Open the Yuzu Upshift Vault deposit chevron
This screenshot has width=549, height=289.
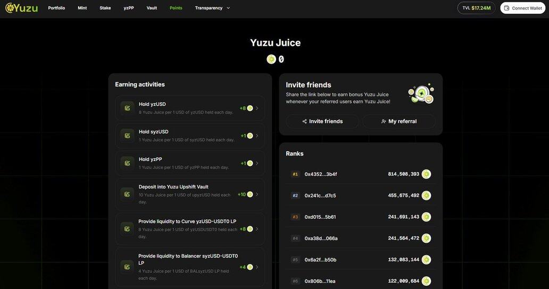pyautogui.click(x=257, y=194)
